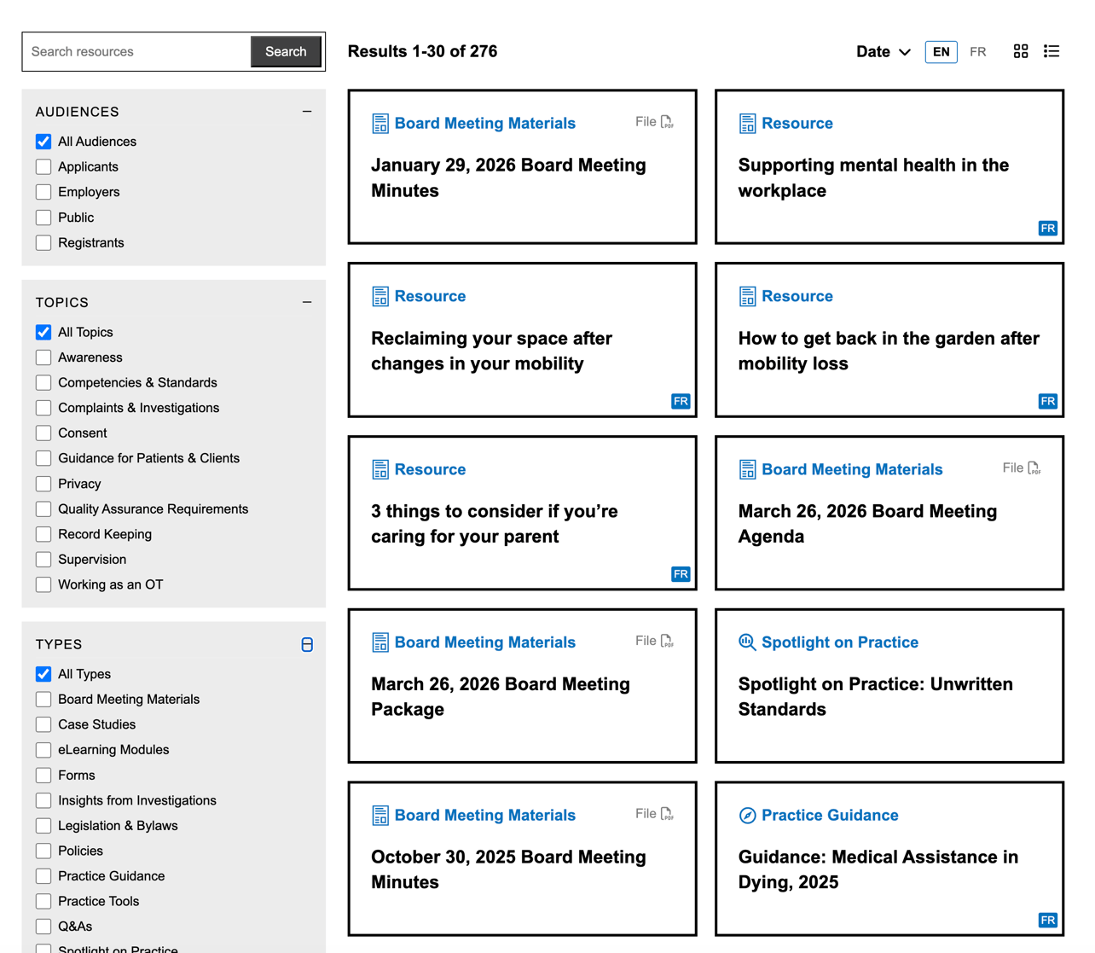Click PDF file icon on March 26 Agenda card
The height and width of the screenshot is (953, 1095).
pos(1034,468)
